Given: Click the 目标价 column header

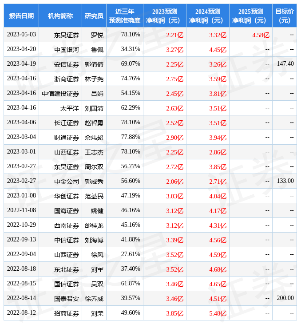Looking at the screenshot, I should [285, 16].
